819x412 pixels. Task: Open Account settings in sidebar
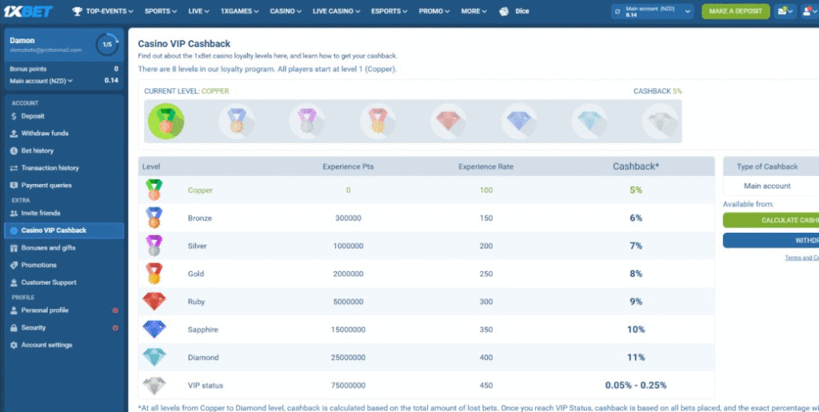46,345
